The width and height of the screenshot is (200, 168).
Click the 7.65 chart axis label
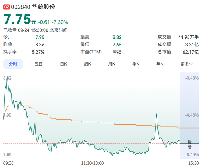pyautogui.click(x=7, y=155)
